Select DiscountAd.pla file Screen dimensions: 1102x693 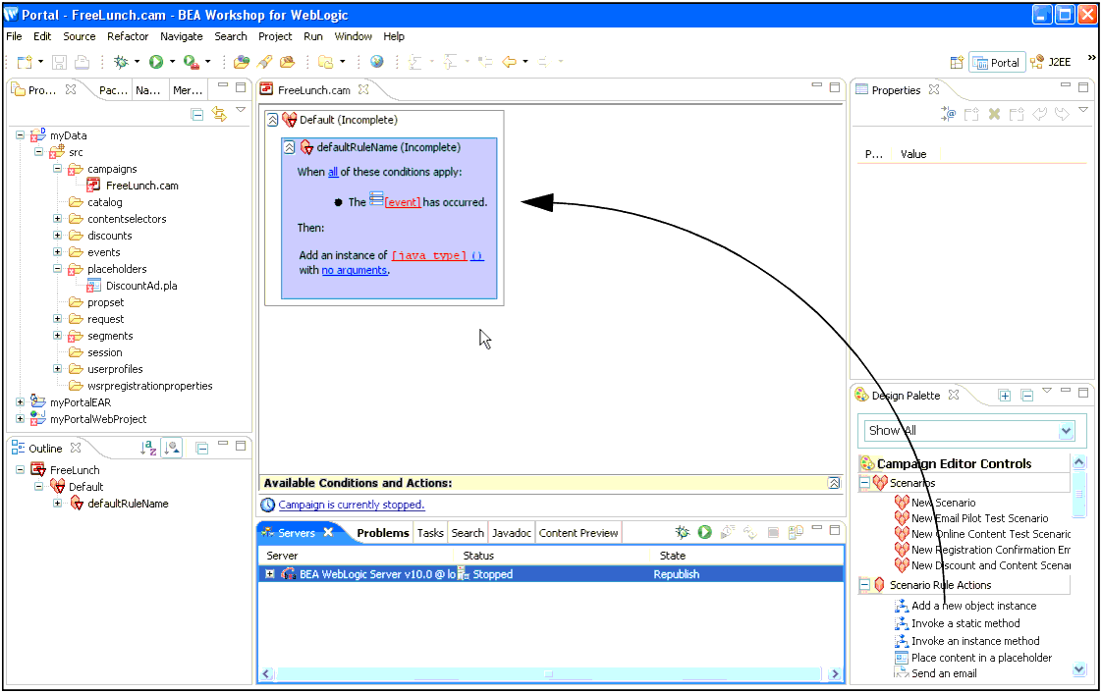[x=141, y=286]
